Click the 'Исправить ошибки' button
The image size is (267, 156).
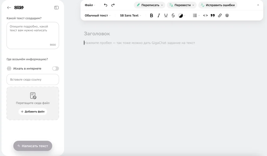click(218, 5)
